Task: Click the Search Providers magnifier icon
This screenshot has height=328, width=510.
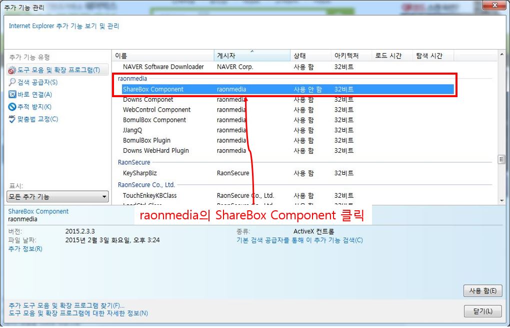Action: click(x=12, y=82)
